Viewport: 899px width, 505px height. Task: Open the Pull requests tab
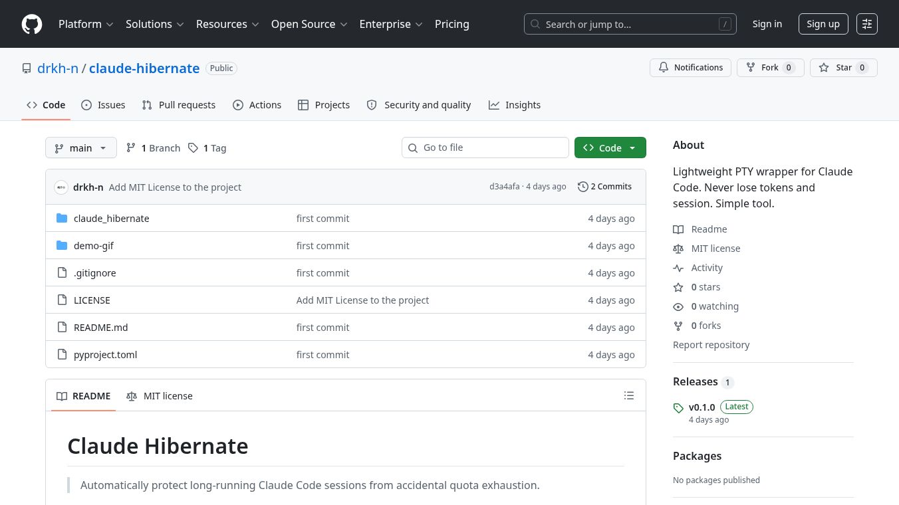[x=179, y=105]
